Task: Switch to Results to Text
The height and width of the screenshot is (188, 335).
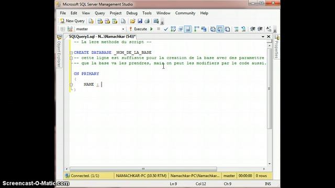Action: tap(213, 29)
